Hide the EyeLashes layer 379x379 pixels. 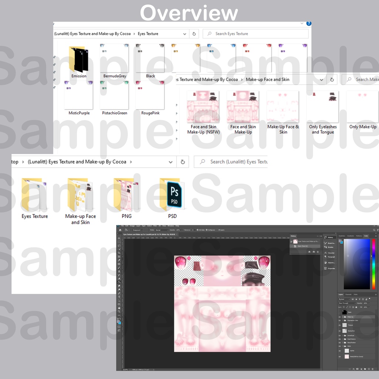340,331
